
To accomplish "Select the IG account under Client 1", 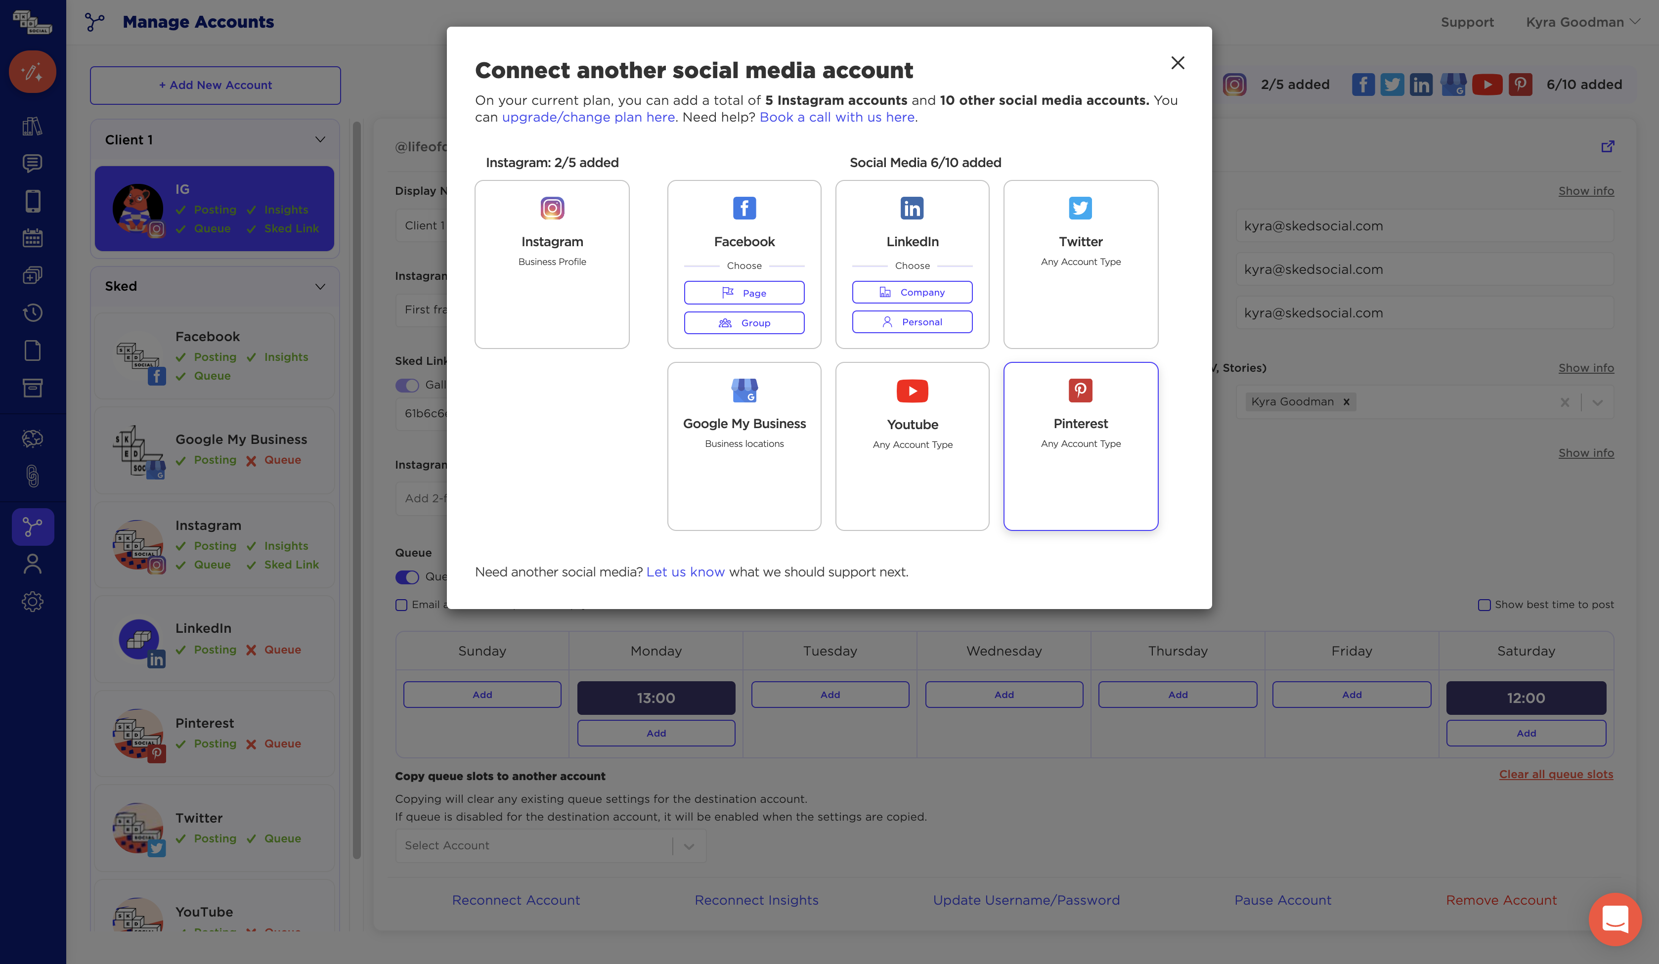I will point(215,208).
